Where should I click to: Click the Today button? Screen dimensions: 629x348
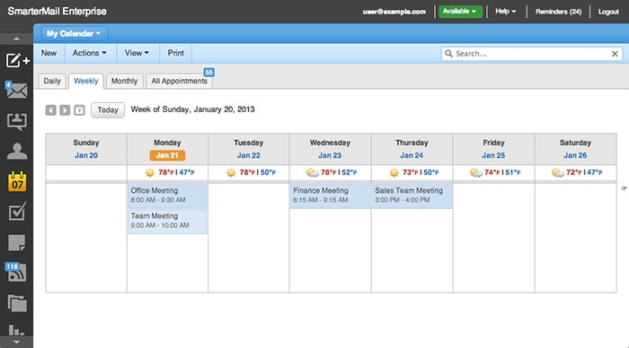[x=108, y=109]
